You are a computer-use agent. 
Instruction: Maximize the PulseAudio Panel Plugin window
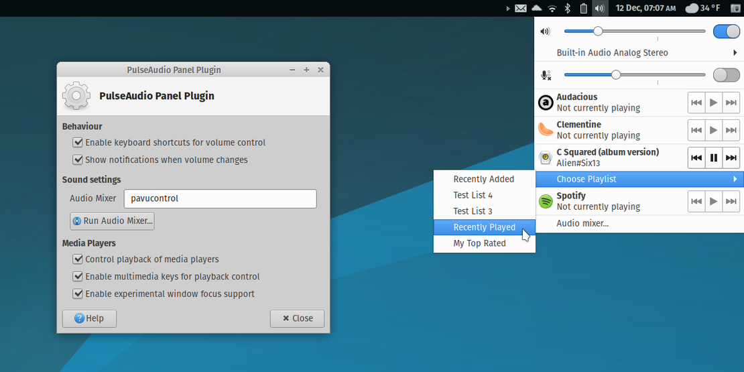click(306, 70)
